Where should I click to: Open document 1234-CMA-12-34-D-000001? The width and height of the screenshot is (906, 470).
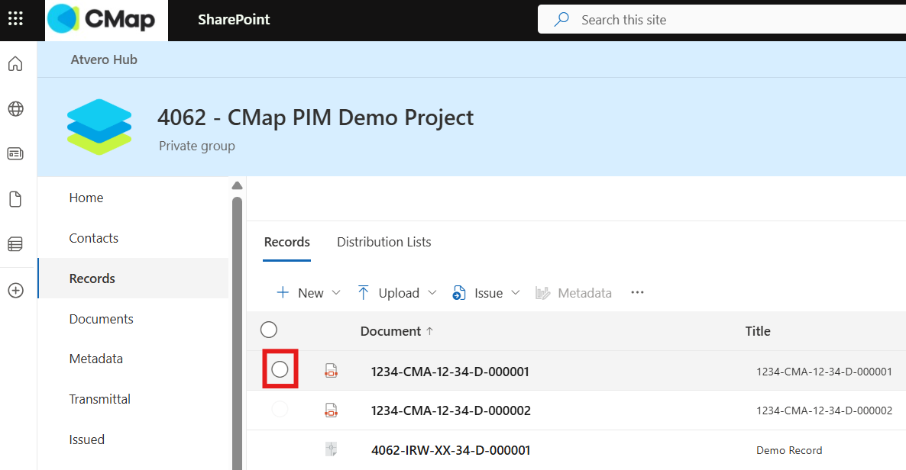click(450, 372)
